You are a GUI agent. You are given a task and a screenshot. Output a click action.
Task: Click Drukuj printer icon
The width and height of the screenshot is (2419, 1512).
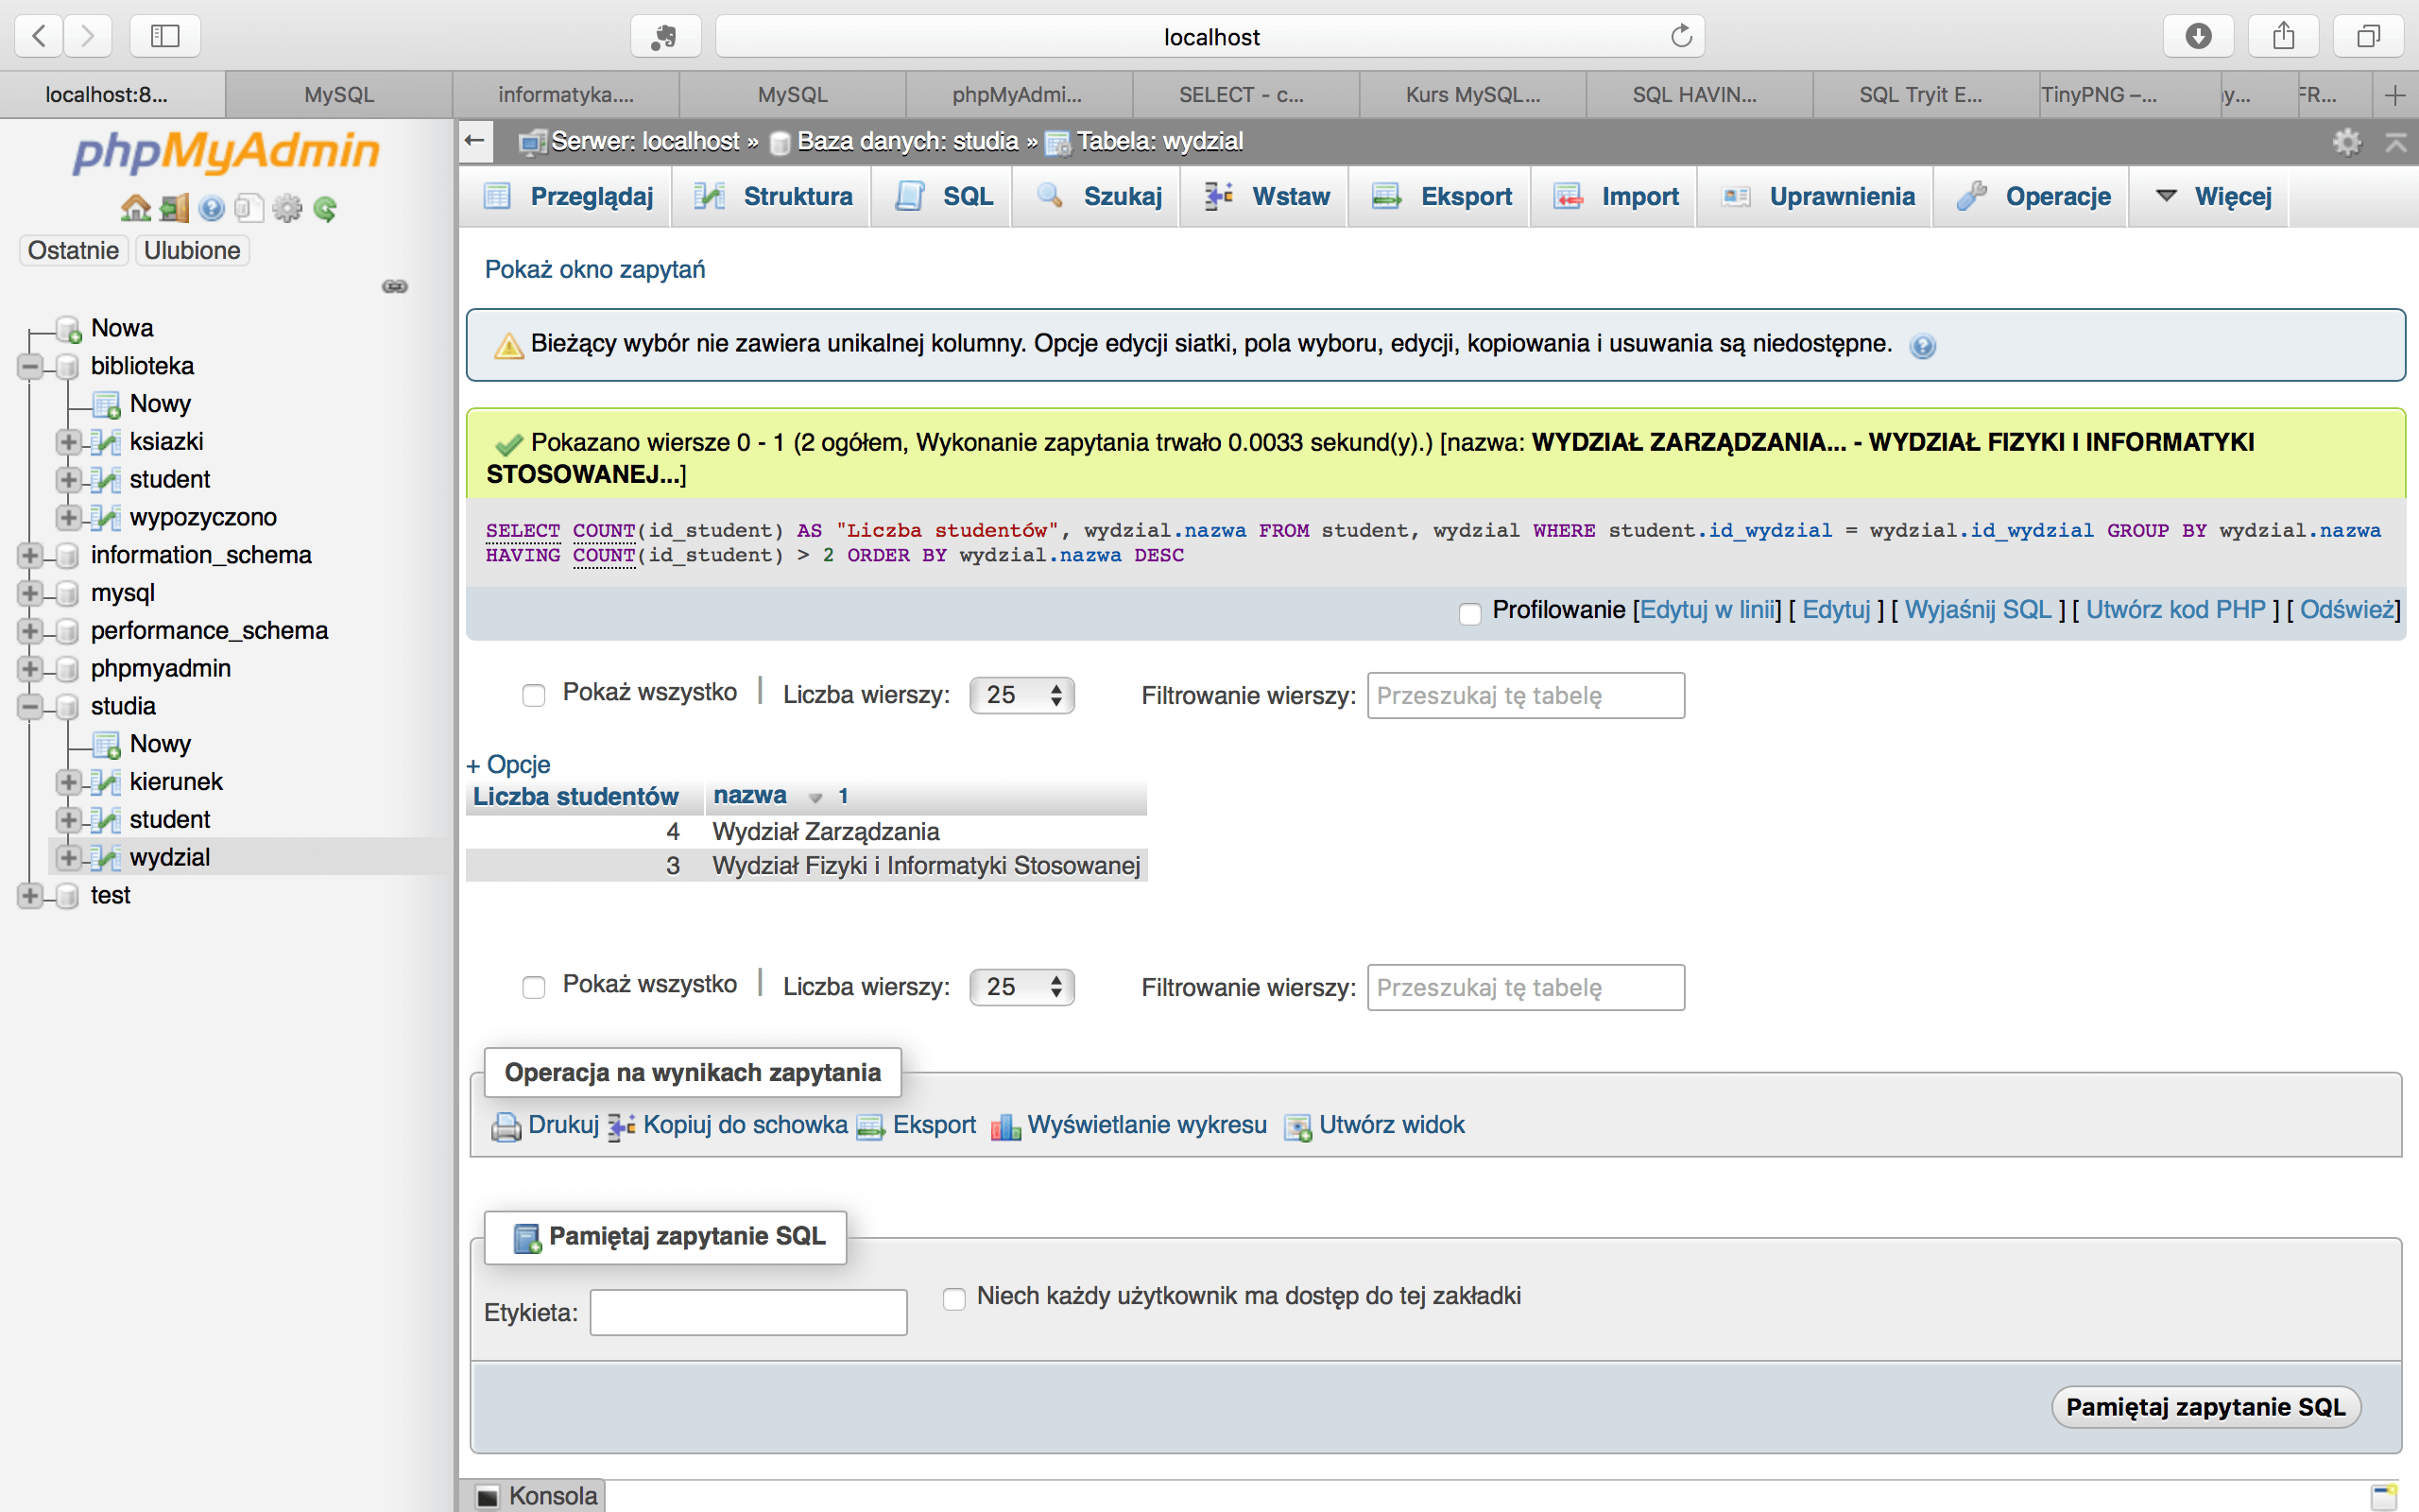coord(506,1127)
